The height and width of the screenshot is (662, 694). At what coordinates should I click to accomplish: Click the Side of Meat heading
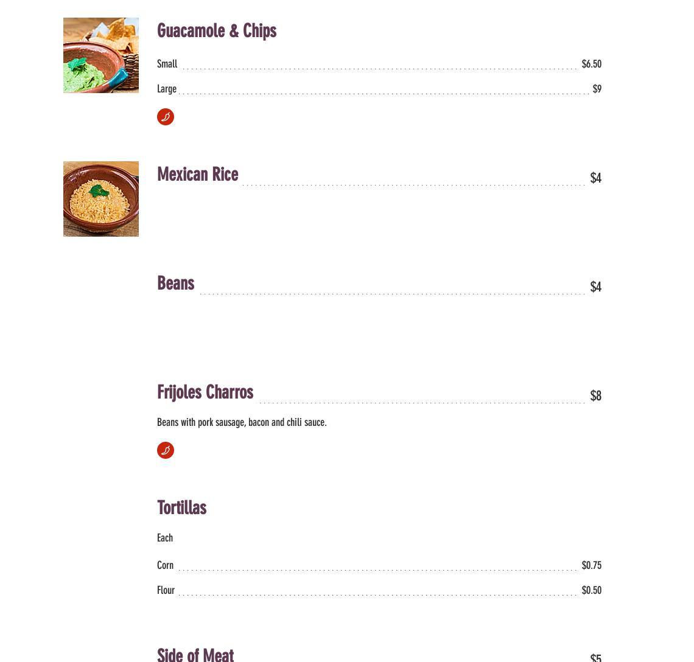[195, 655]
